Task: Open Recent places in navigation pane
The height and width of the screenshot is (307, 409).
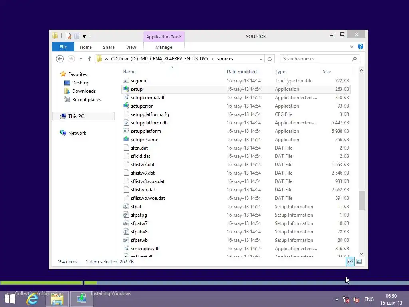Action: point(86,100)
